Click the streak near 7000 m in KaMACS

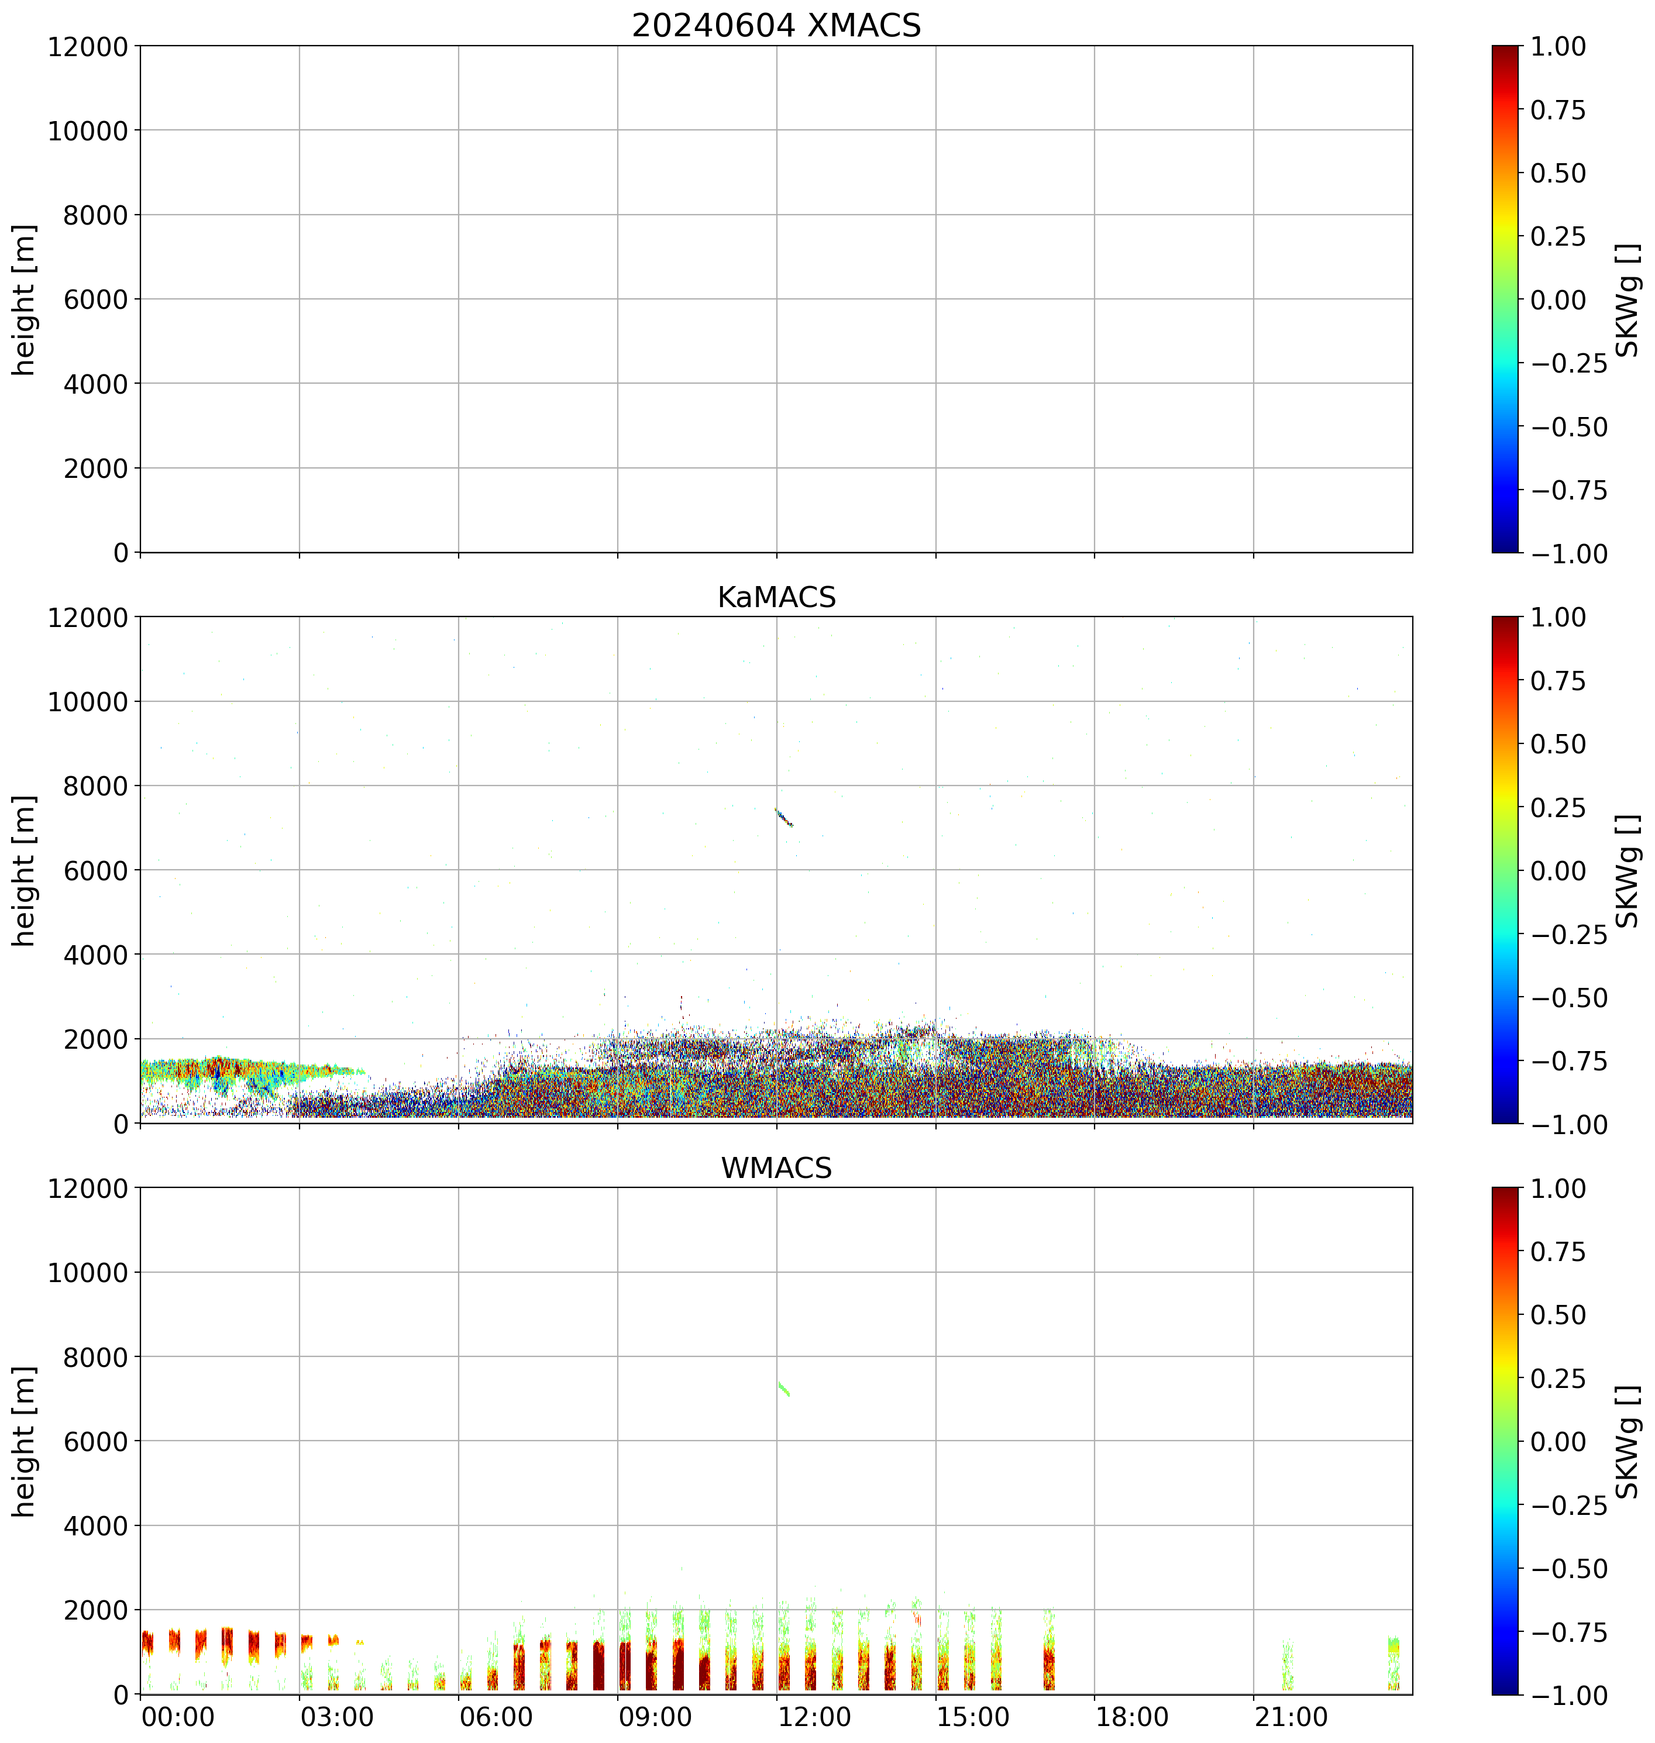[783, 818]
